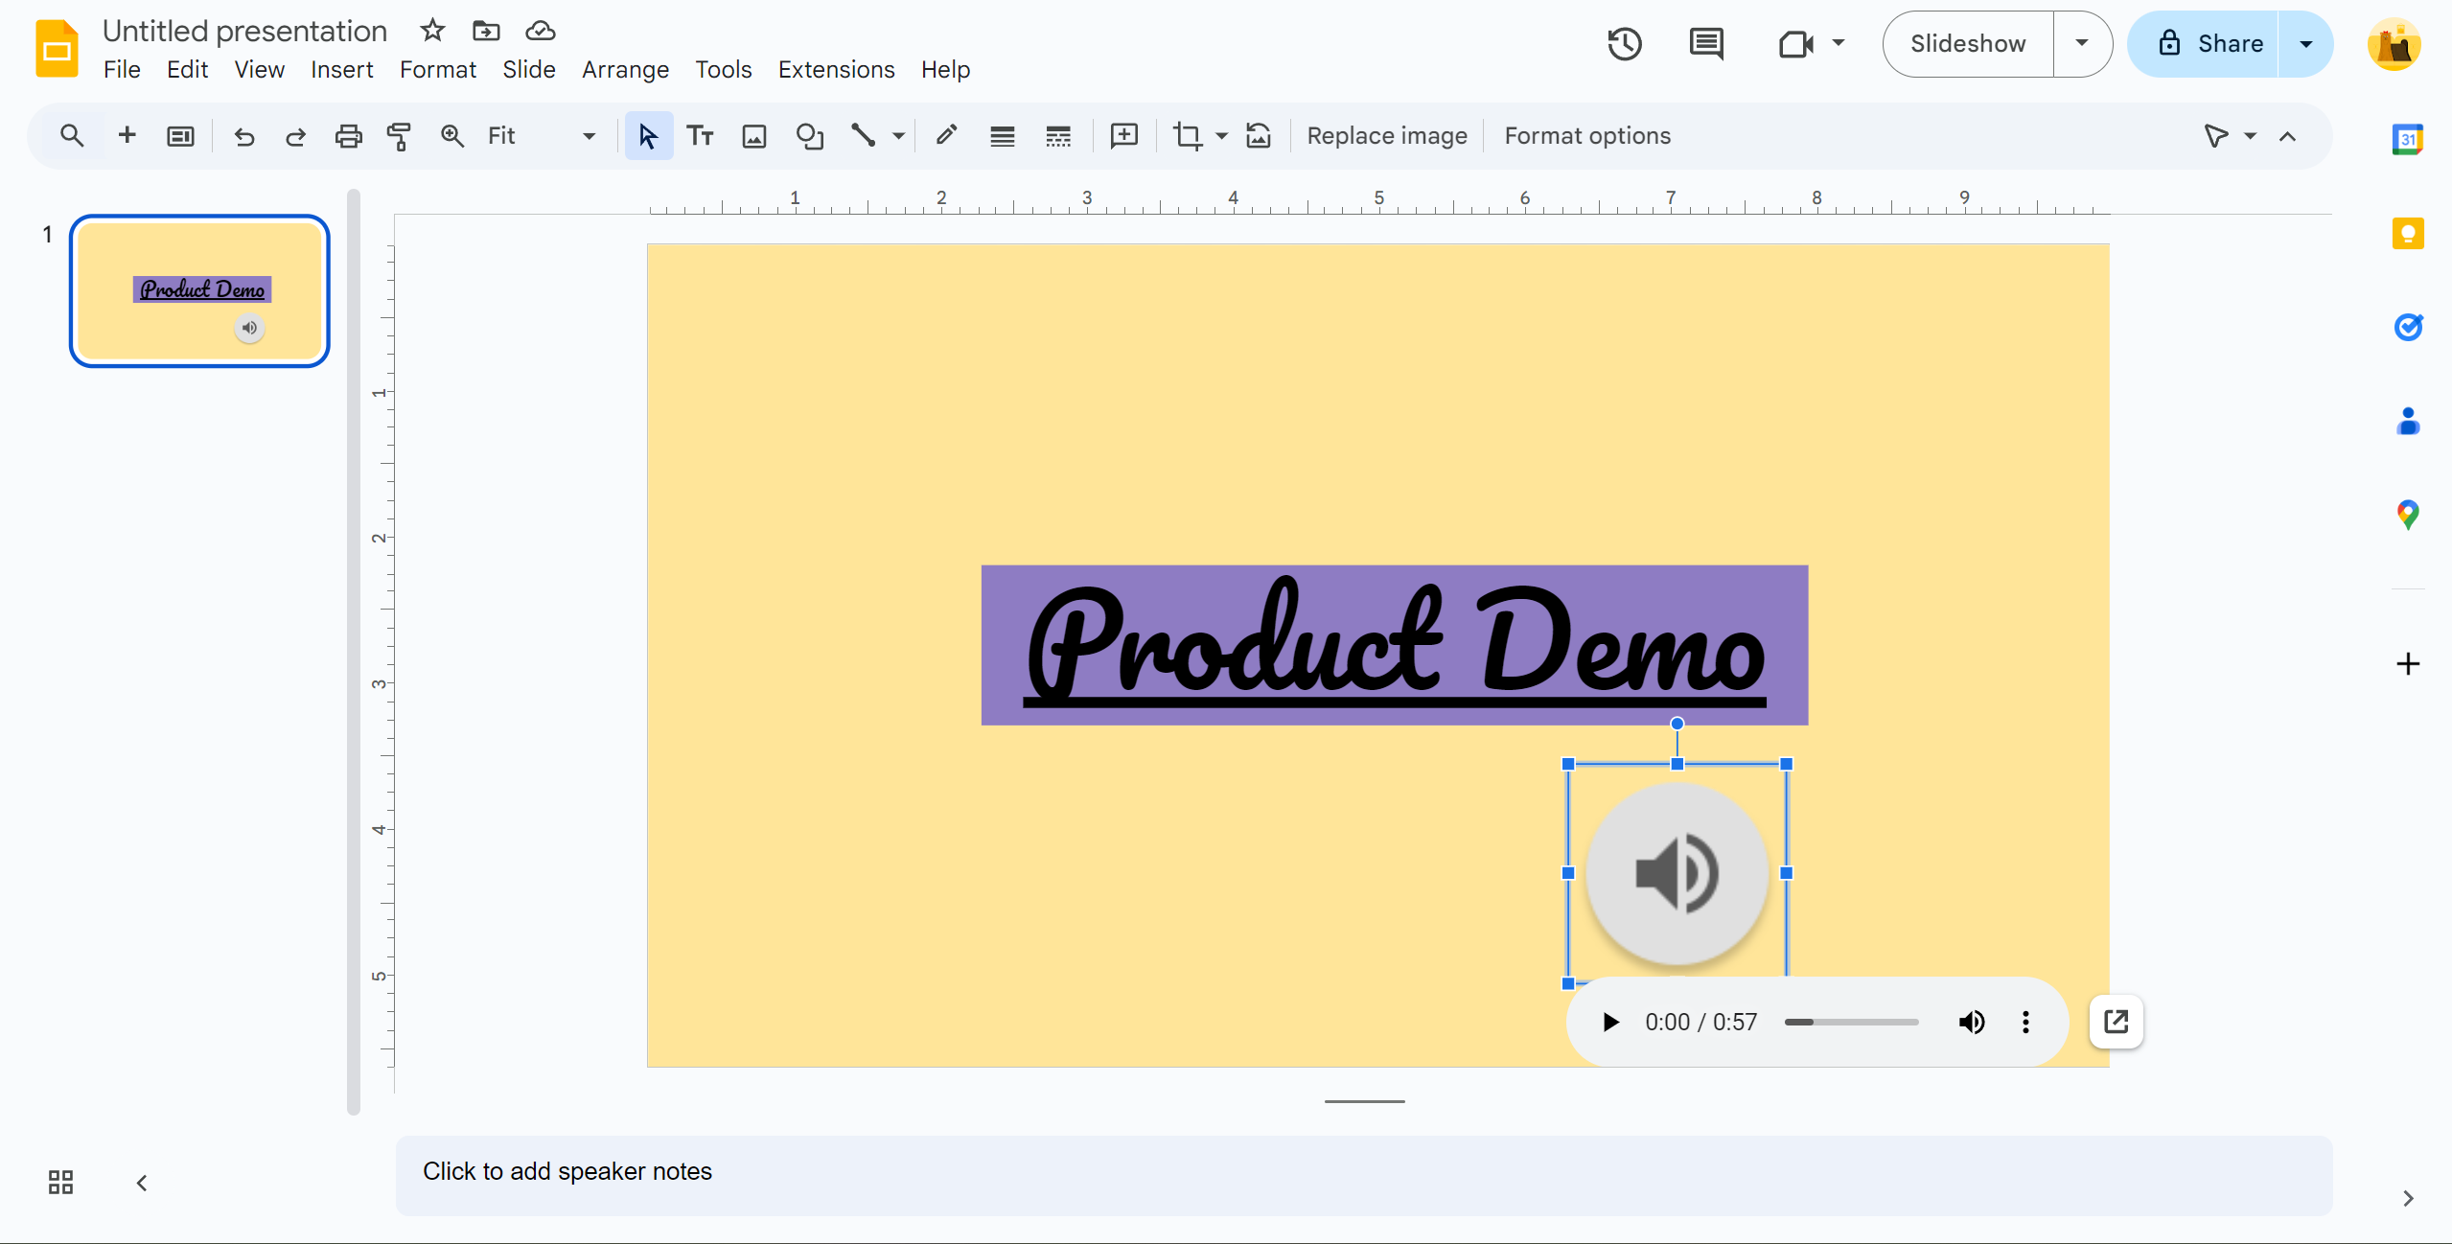Screen dimensions: 2452x1244
Task: Collapse the filmstrip panel chevron
Action: tap(142, 1183)
